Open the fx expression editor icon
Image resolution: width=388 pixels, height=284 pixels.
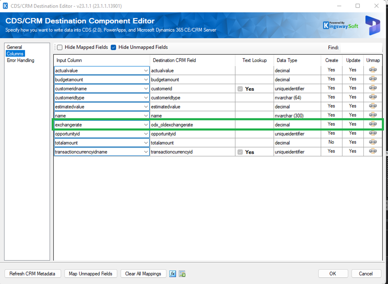click(172, 274)
